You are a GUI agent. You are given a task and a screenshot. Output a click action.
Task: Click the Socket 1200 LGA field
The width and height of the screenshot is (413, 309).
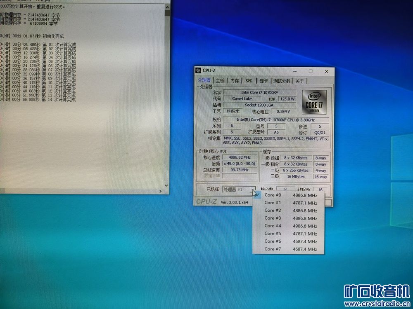259,105
